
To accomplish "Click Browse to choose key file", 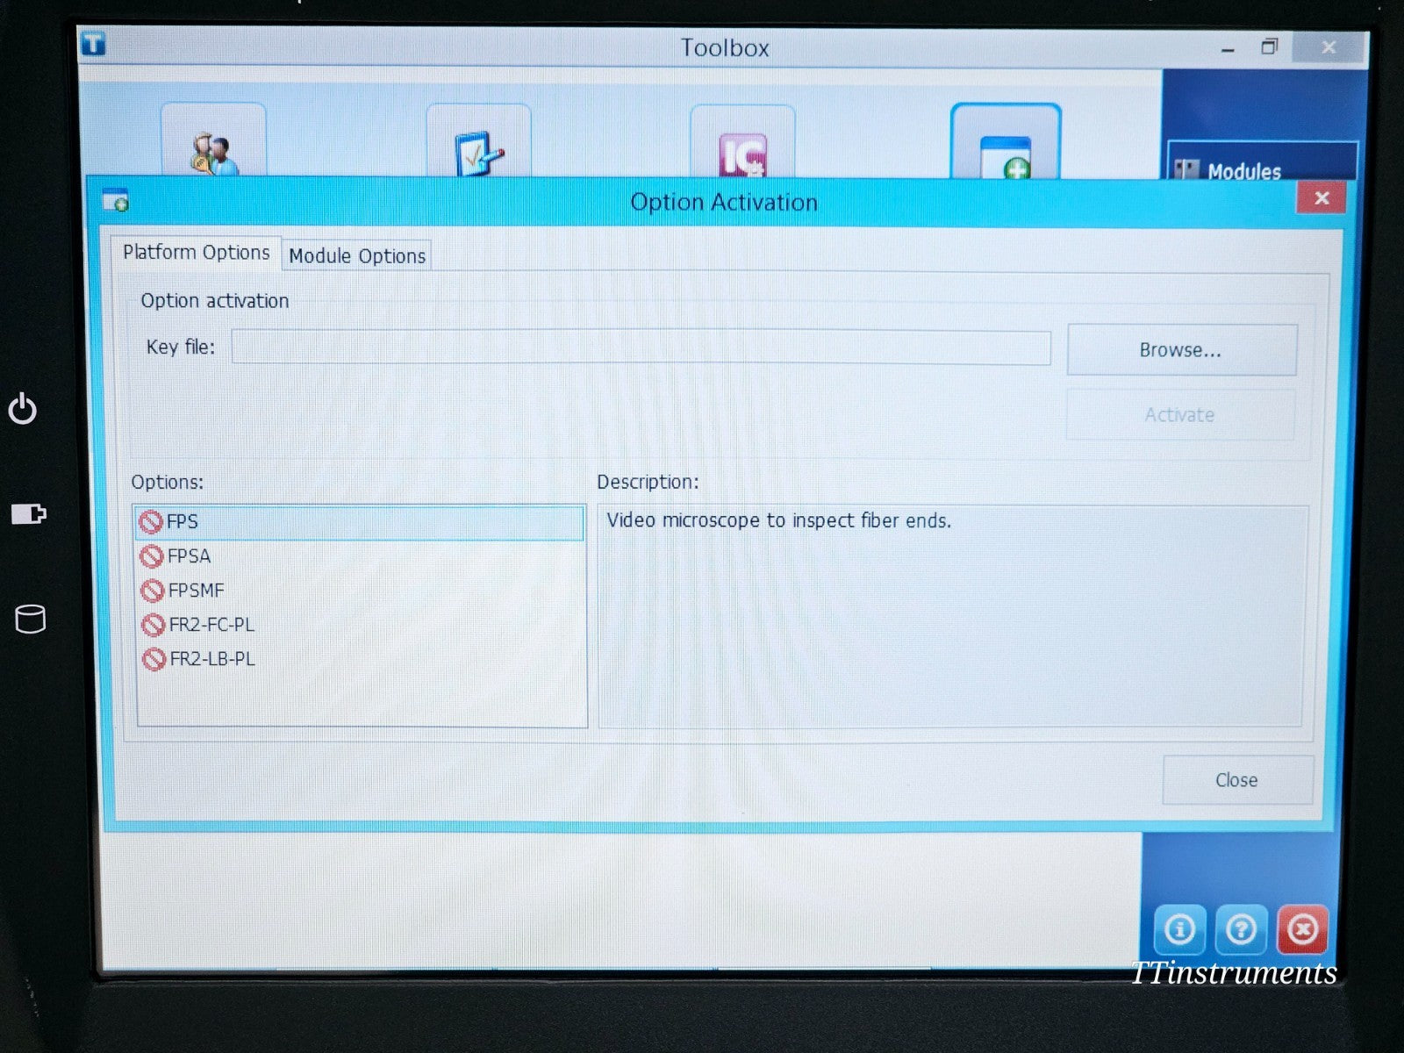I will (x=1180, y=350).
